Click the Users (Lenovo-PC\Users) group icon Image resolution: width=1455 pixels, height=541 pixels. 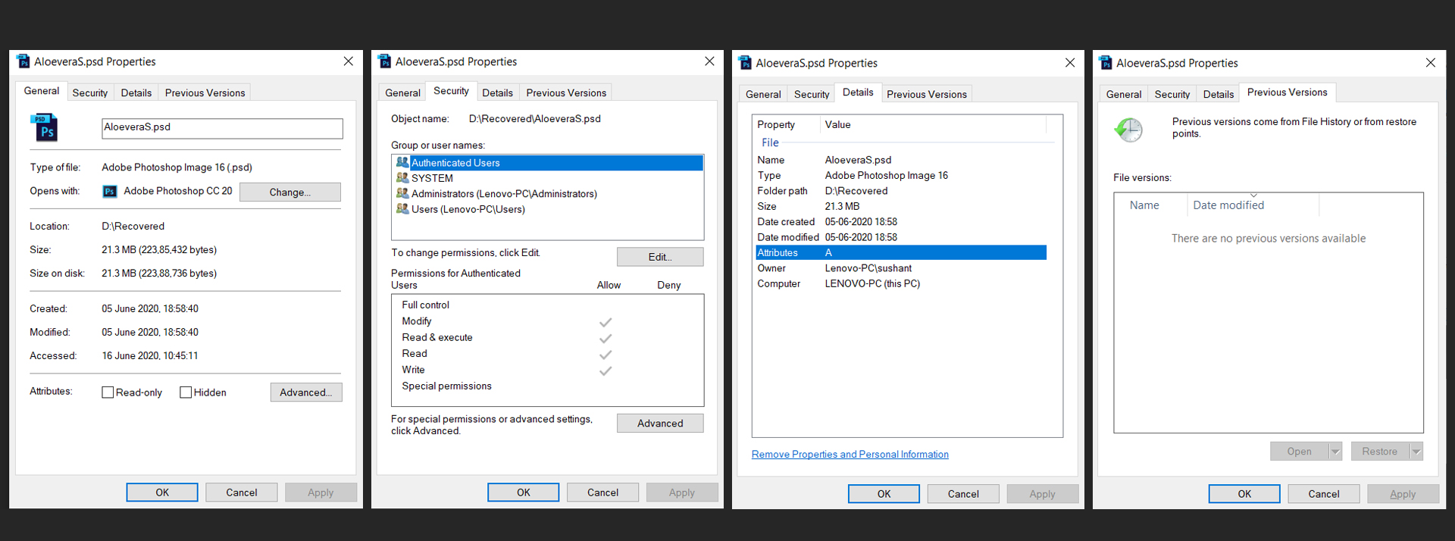pyautogui.click(x=402, y=209)
